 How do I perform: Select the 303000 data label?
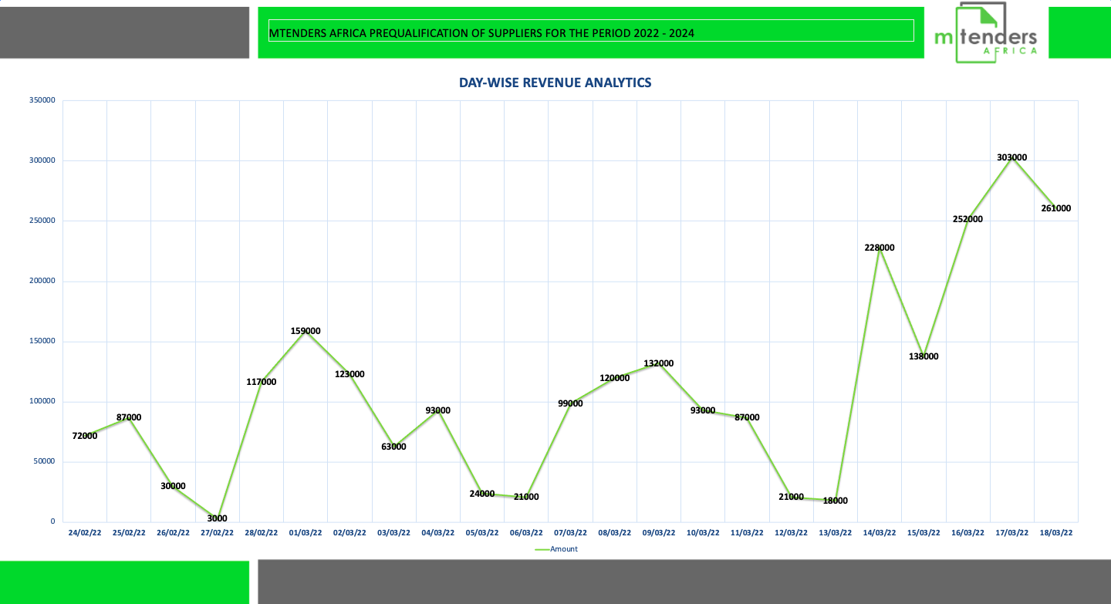pos(1011,157)
